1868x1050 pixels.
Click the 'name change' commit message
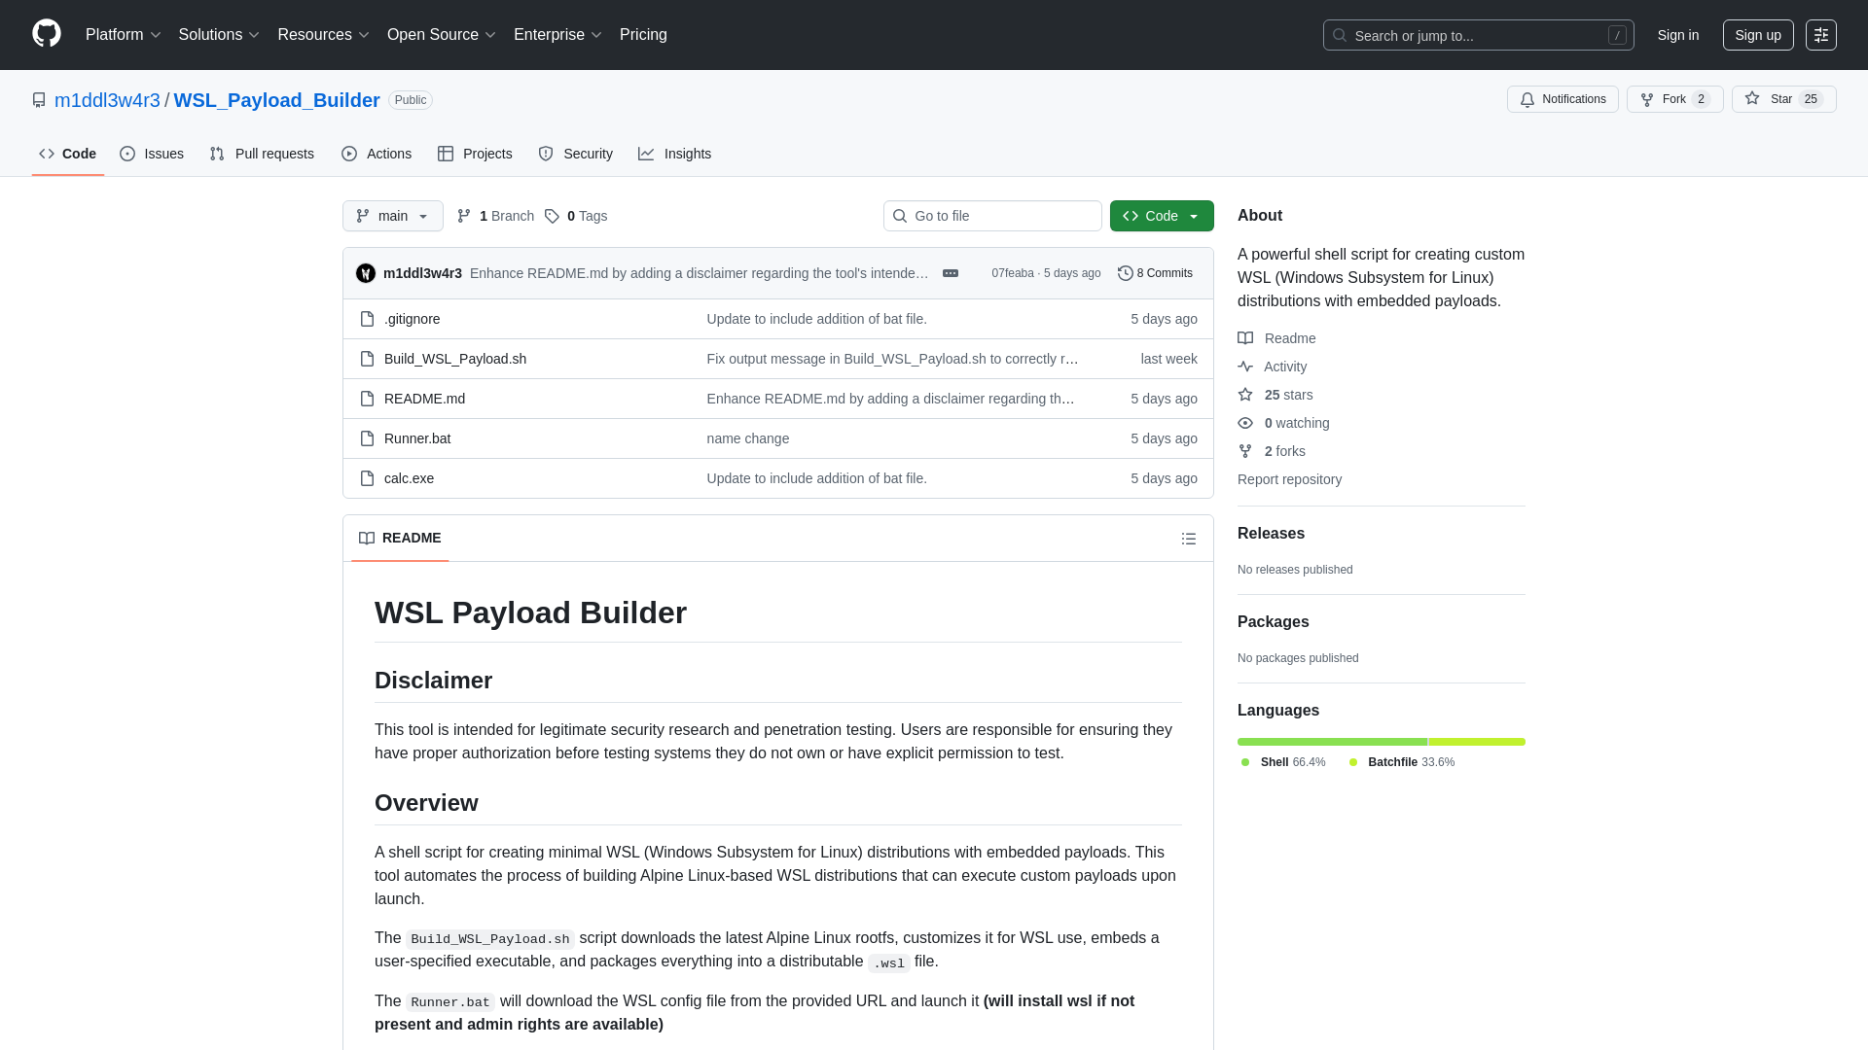coord(748,438)
